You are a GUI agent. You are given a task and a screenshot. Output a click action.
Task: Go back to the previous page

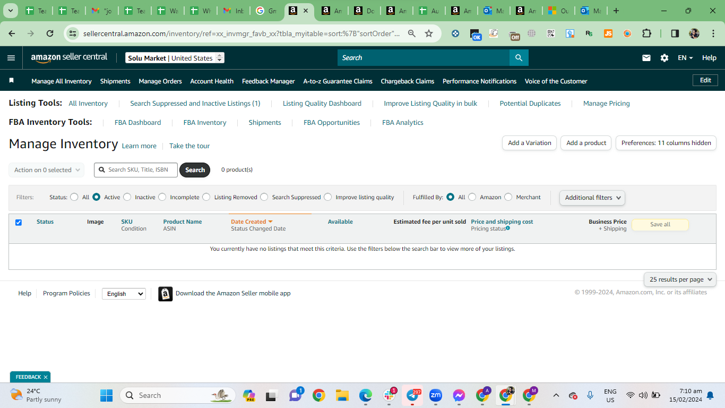[12, 33]
